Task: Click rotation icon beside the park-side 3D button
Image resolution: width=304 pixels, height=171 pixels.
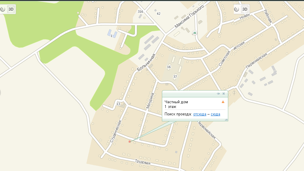Action: click(3, 9)
